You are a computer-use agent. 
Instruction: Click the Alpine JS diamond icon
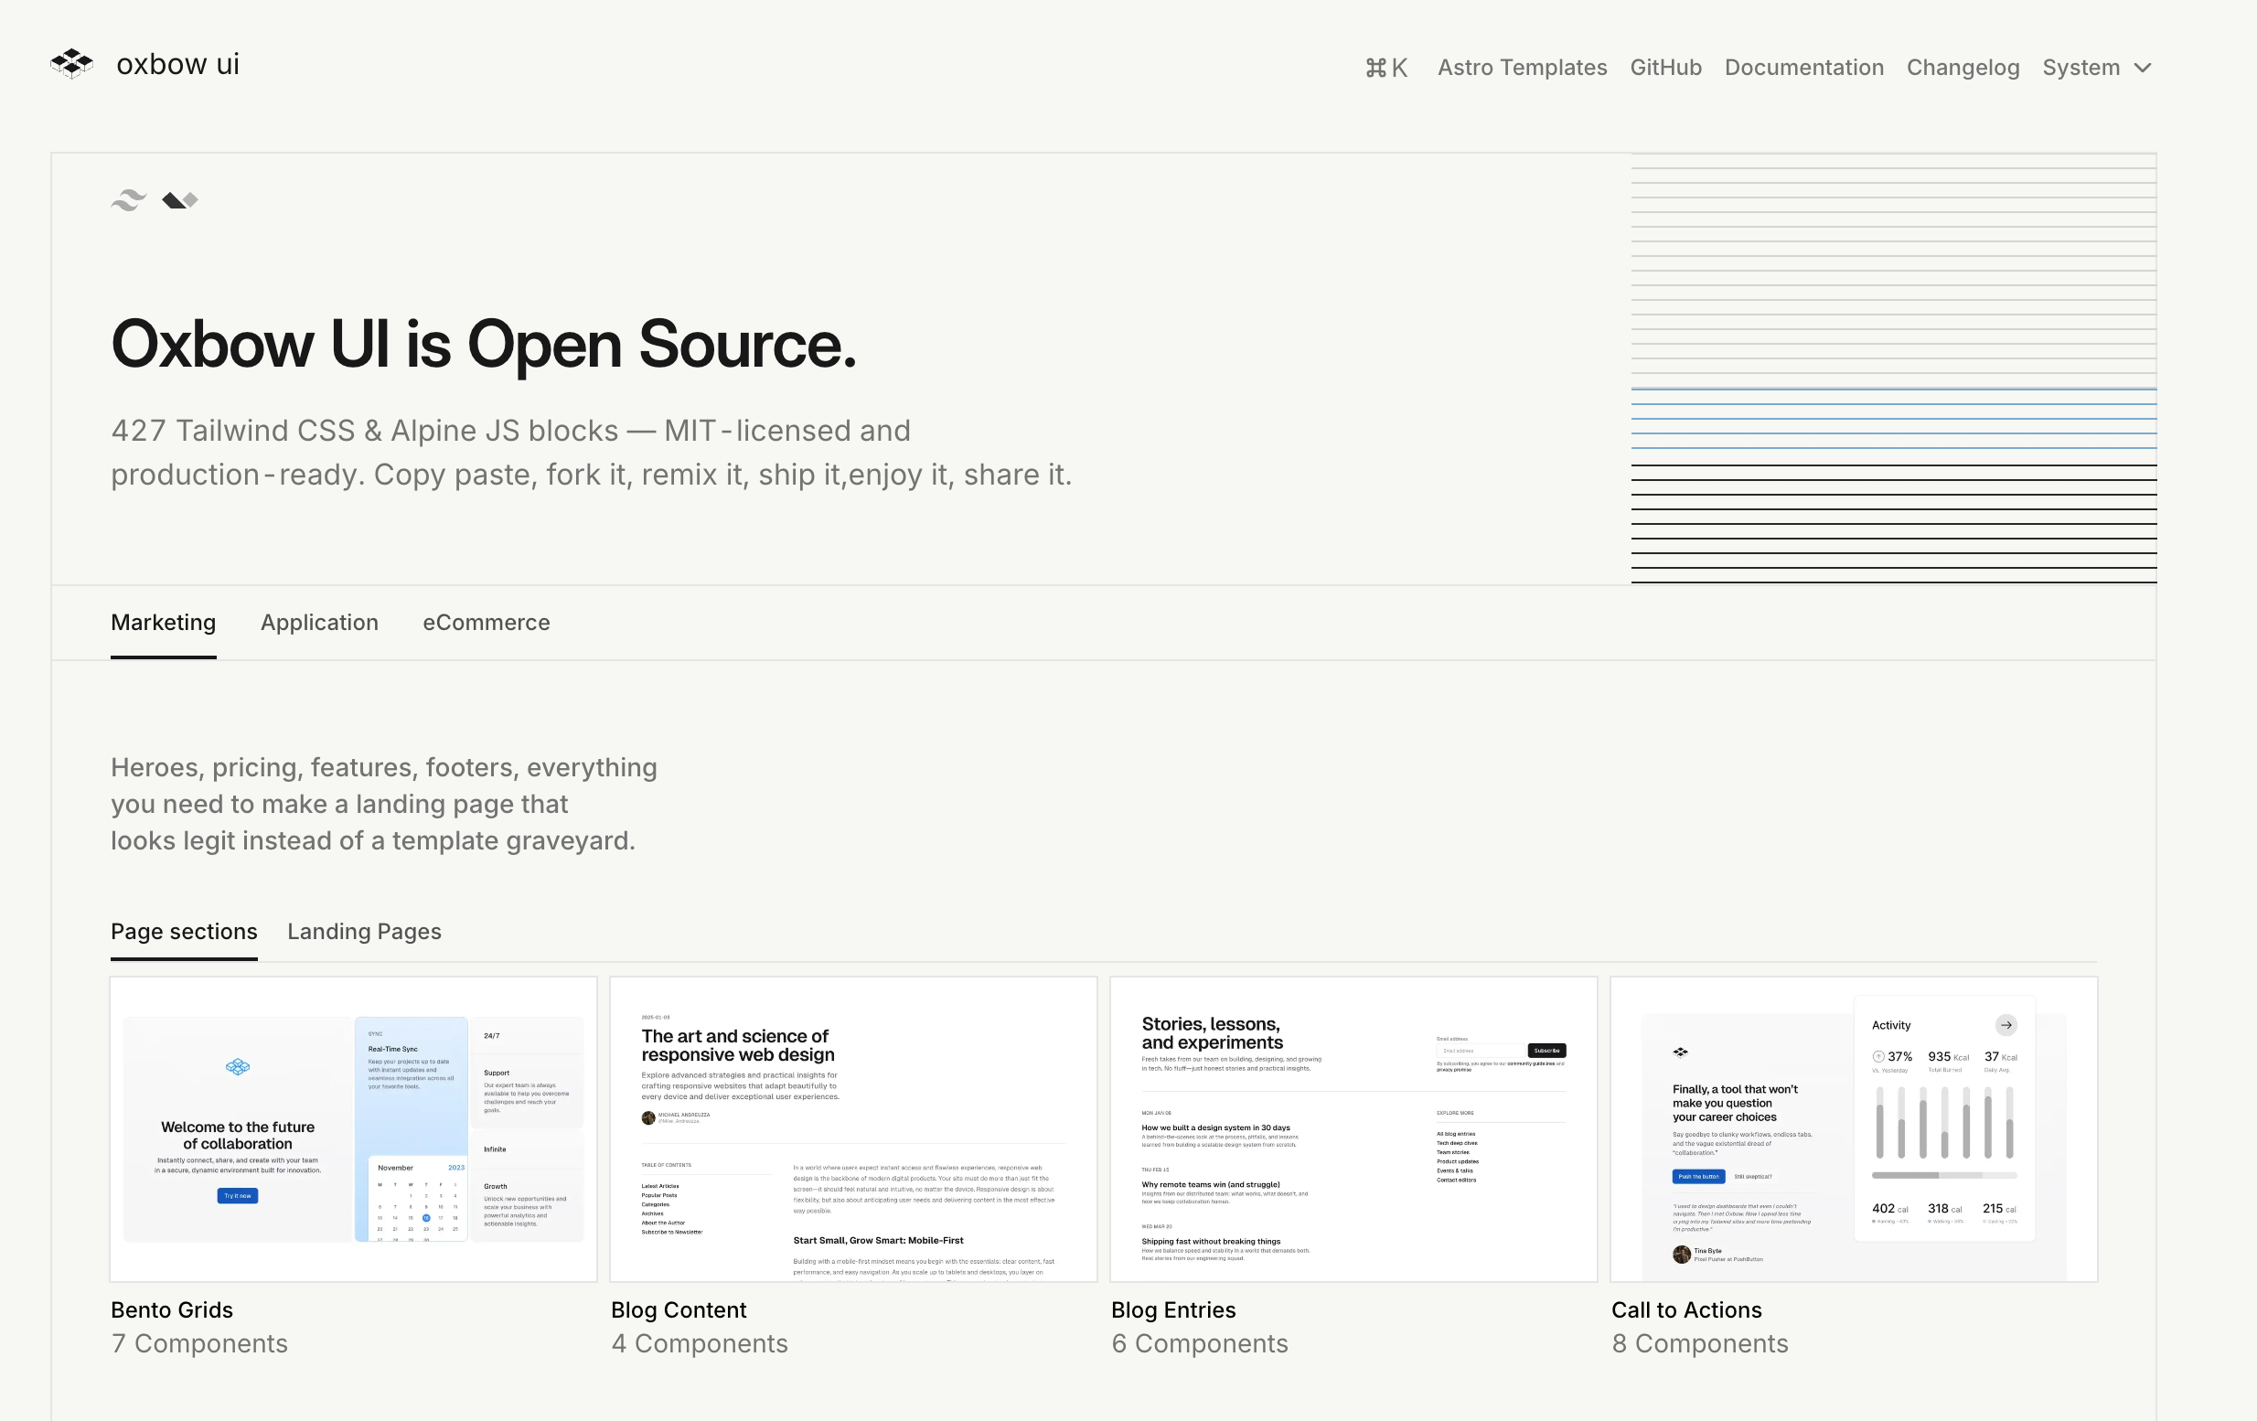pos(180,199)
